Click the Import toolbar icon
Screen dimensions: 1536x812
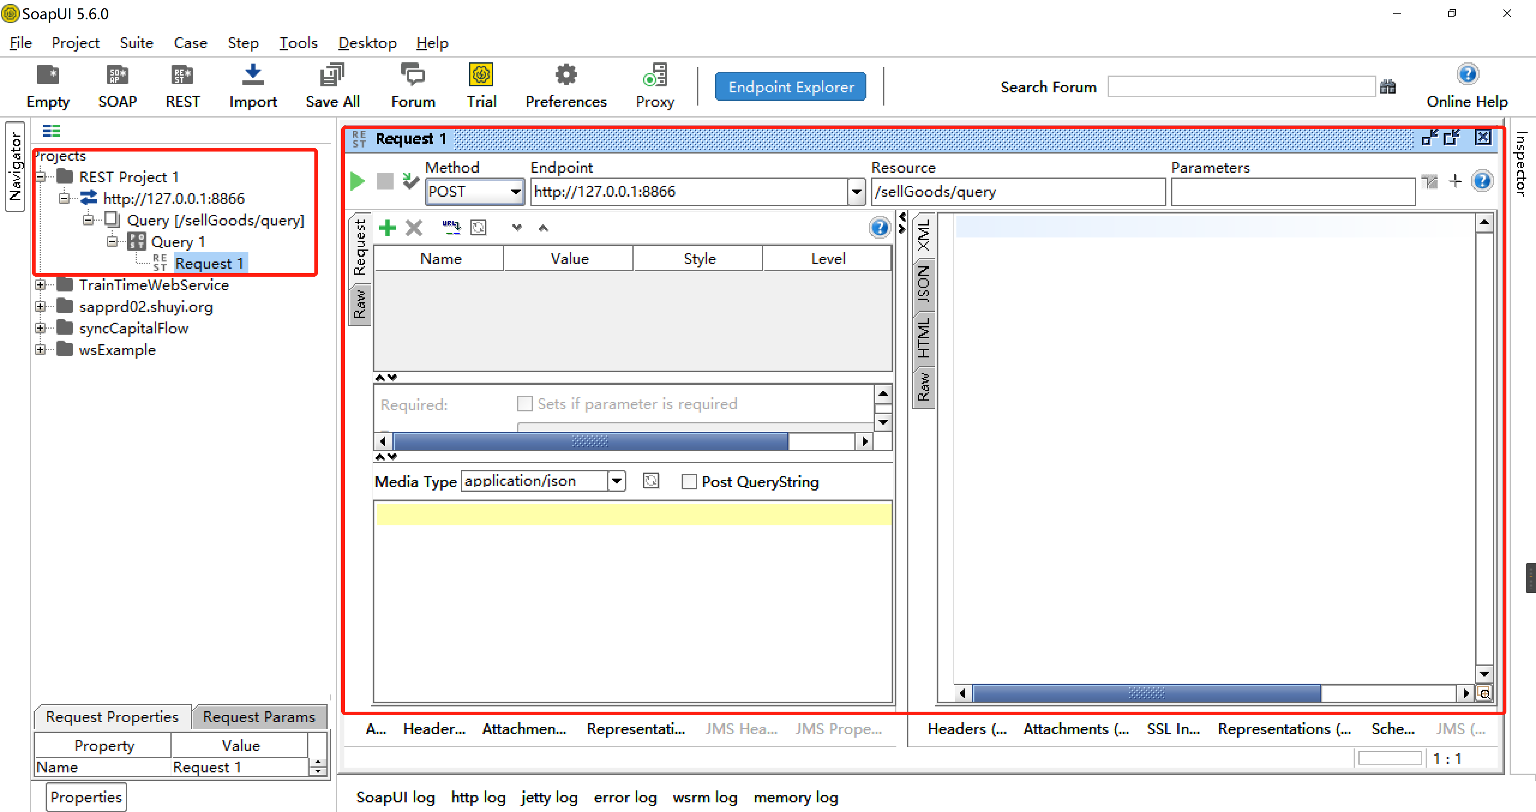tap(253, 86)
